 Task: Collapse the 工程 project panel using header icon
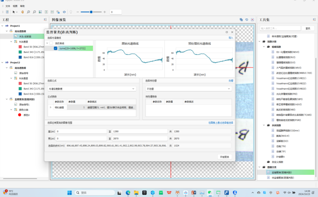(x=46, y=20)
